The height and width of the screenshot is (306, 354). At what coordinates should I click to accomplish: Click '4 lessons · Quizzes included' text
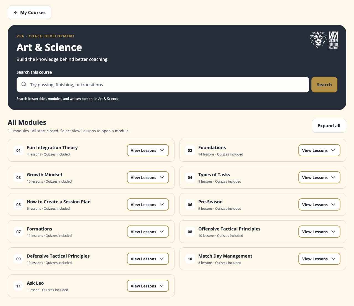[48, 154]
